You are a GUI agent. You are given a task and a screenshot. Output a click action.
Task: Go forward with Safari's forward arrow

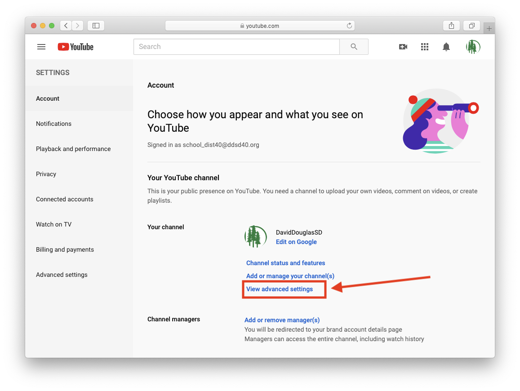click(x=78, y=26)
